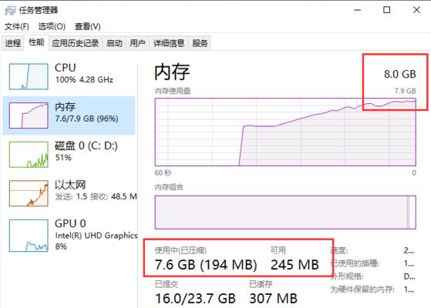Maximize the Task Manager window
431x308 pixels.
tap(387, 10)
